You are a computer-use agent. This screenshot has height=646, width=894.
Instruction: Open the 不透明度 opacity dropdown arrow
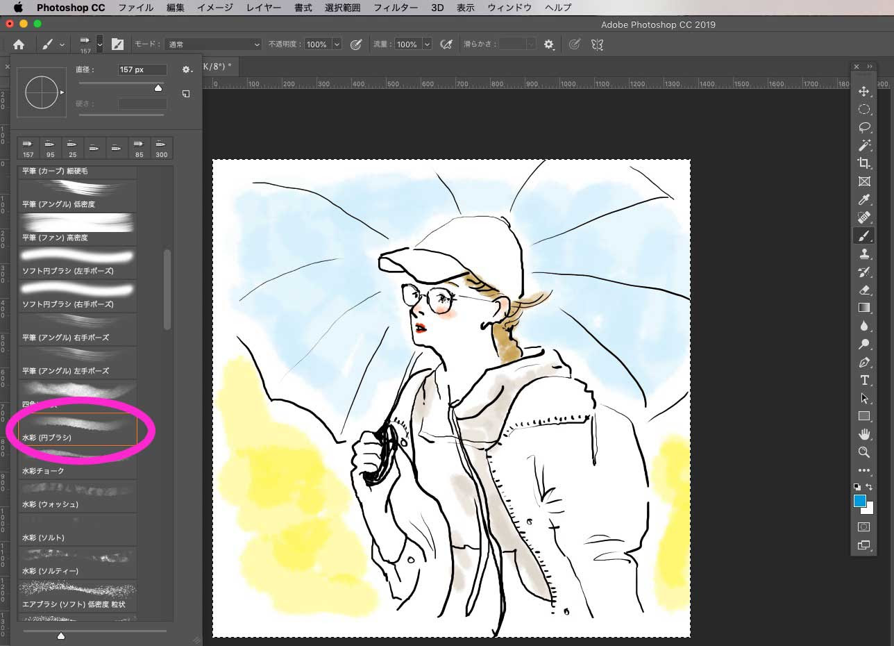pyautogui.click(x=337, y=44)
